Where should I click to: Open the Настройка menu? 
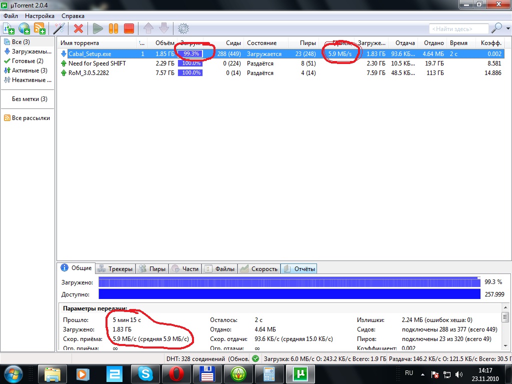[39, 15]
